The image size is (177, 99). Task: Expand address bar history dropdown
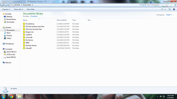[x=140, y=5]
